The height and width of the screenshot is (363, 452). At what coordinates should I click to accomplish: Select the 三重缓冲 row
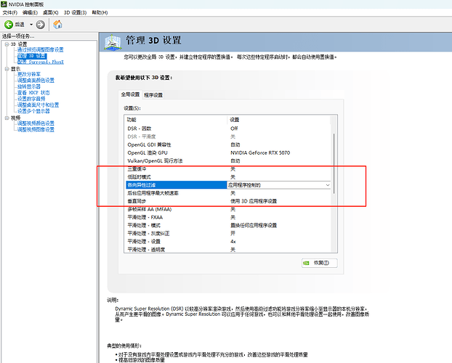tap(227, 169)
